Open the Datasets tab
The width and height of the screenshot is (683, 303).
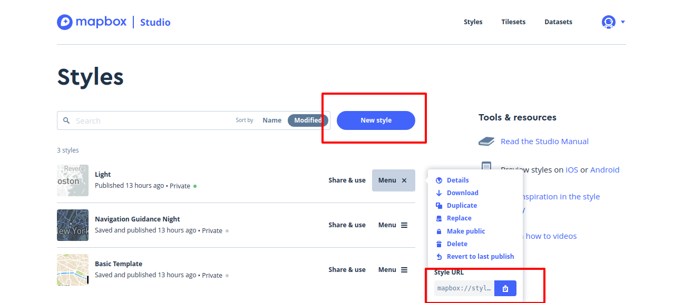pos(559,22)
